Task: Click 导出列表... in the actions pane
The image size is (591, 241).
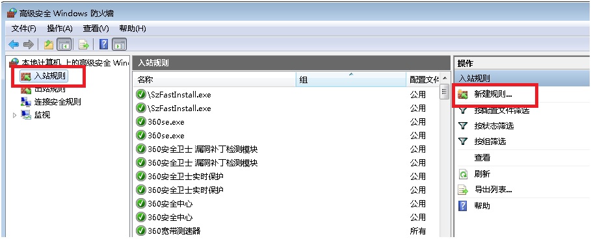Action: [493, 190]
